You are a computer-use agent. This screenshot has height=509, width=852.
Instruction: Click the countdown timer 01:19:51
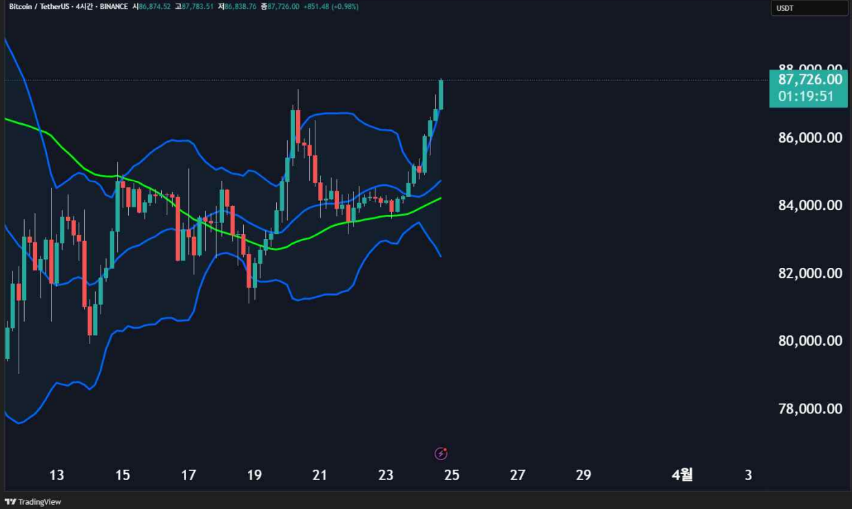[x=806, y=96]
